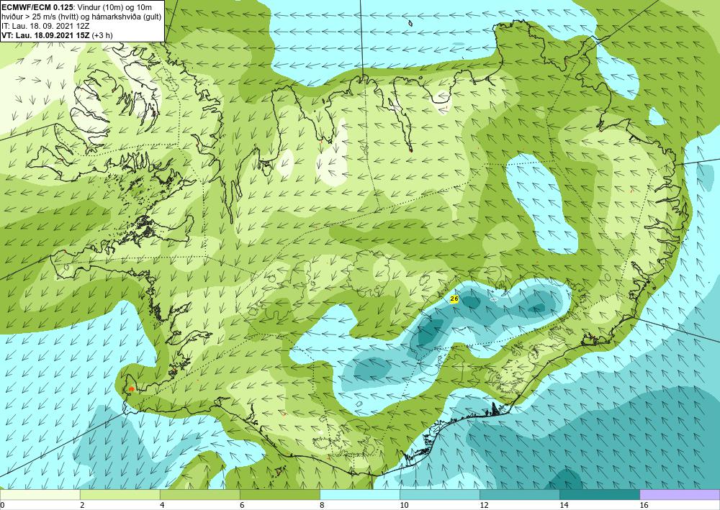This screenshot has width=720, height=510.
Task: Select the 6–8 m/s darker green swatch
Action: point(280,495)
